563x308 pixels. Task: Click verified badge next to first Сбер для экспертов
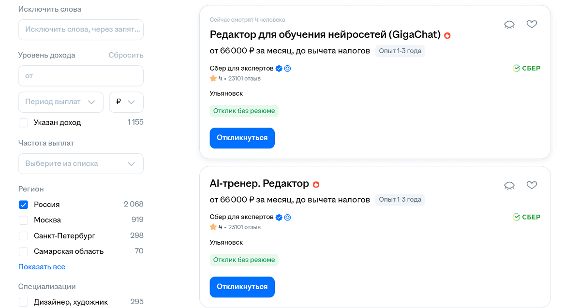[x=279, y=69]
